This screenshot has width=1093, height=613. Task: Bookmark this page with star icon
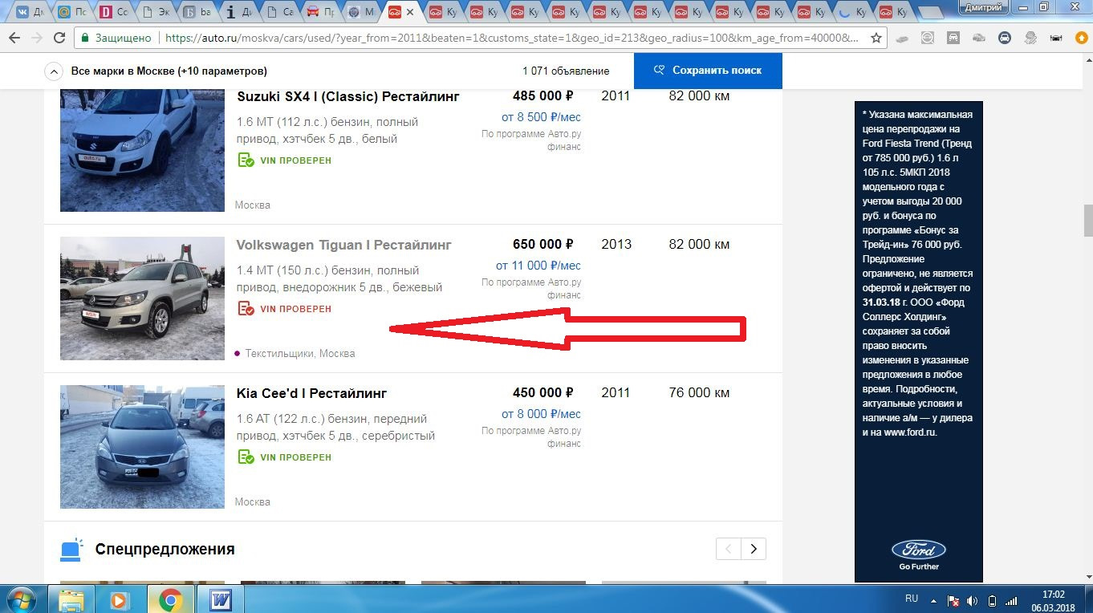[876, 38]
